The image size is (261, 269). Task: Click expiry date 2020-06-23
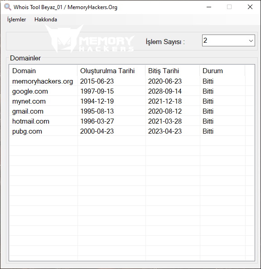coord(165,81)
